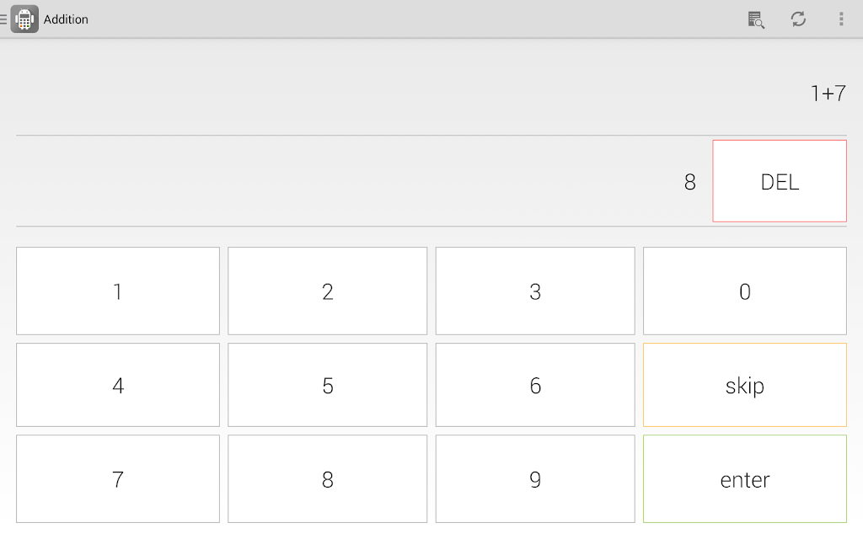This screenshot has width=863, height=539.
Task: Tap the skip button
Action: coord(745,385)
